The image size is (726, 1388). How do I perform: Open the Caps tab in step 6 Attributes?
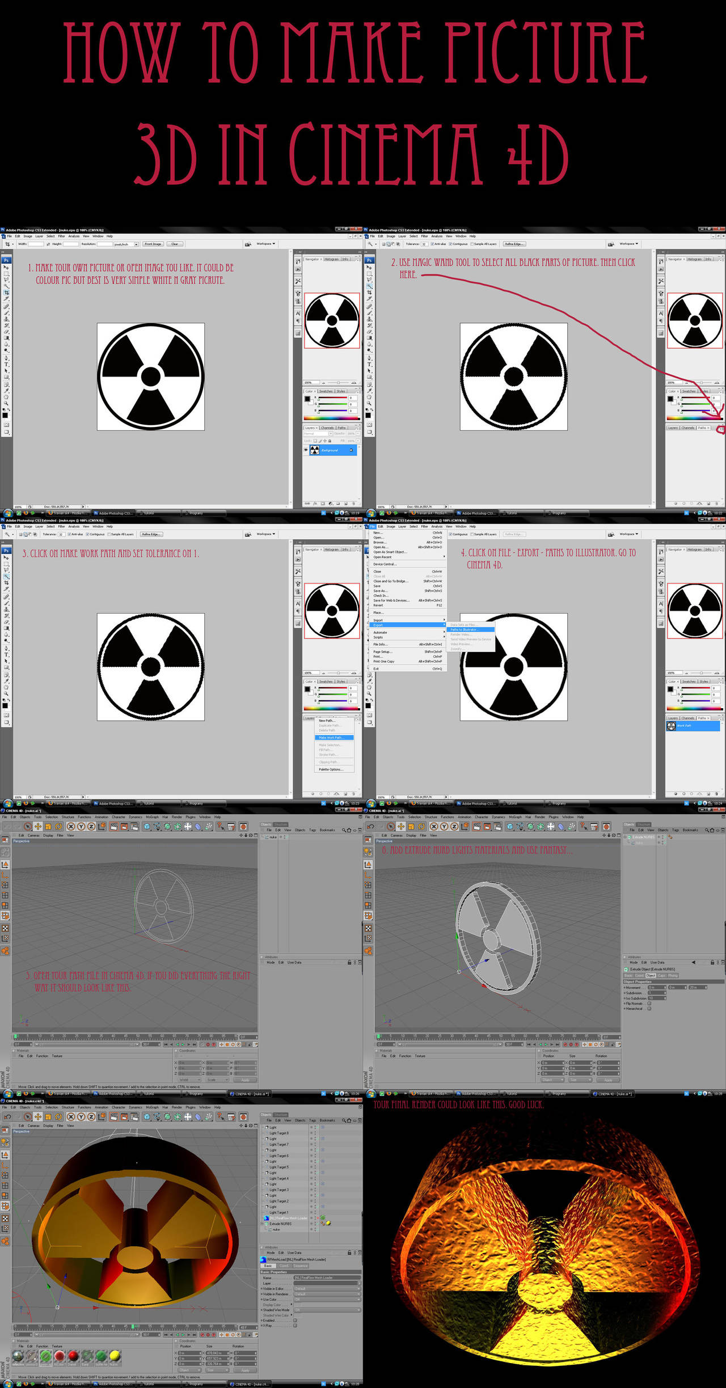662,975
